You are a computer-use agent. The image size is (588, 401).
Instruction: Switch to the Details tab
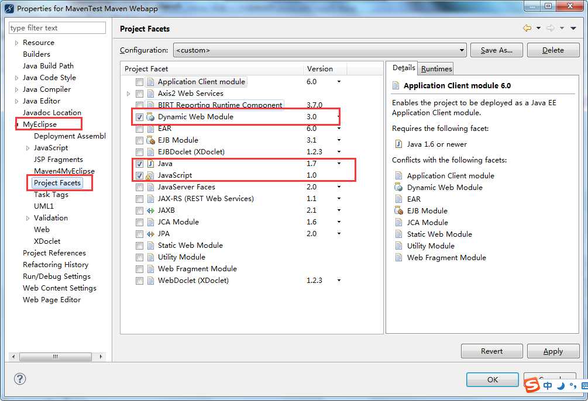tap(404, 68)
